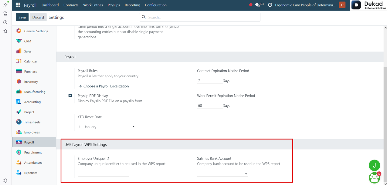Click the green J chat avatar
Viewport: 387px width, 185px height.
pos(374,165)
